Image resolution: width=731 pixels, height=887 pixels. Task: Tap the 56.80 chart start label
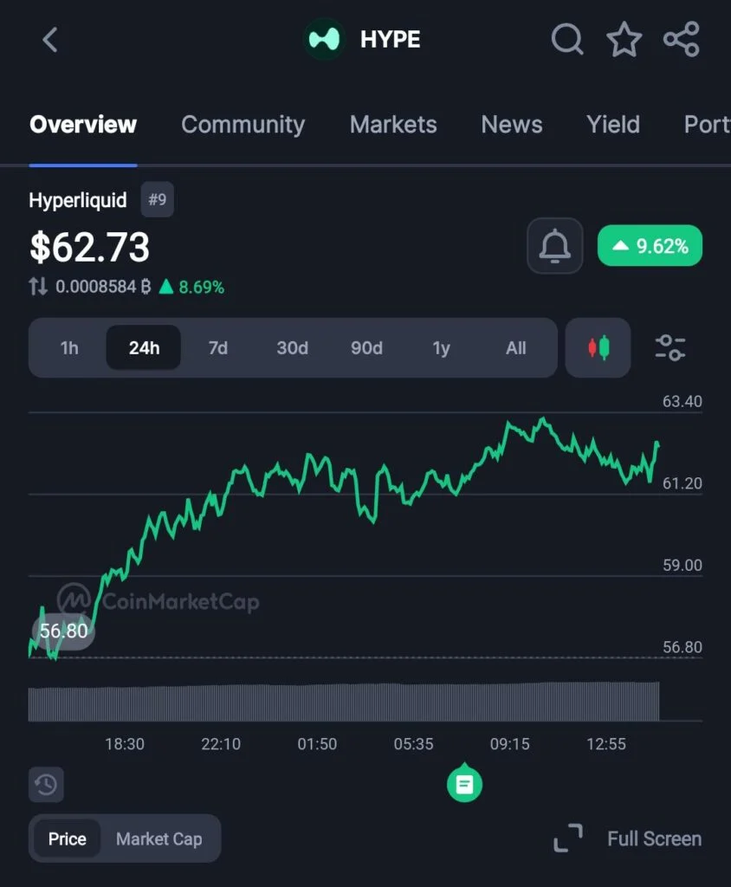coord(63,631)
